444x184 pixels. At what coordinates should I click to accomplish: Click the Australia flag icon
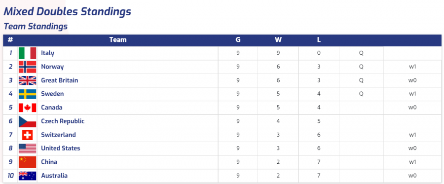[x=28, y=176]
